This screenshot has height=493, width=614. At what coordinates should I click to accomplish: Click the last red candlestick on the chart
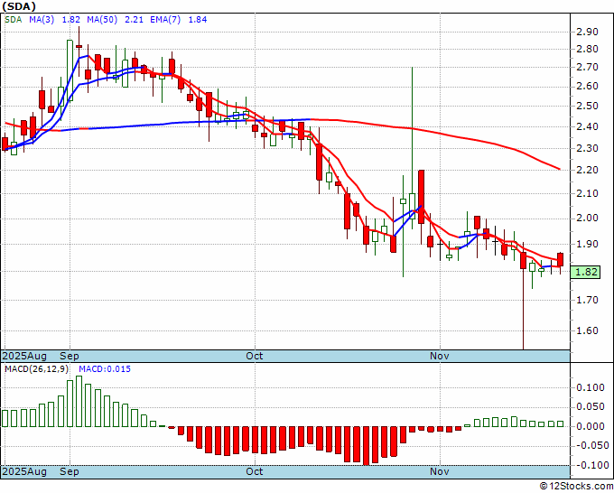561,260
